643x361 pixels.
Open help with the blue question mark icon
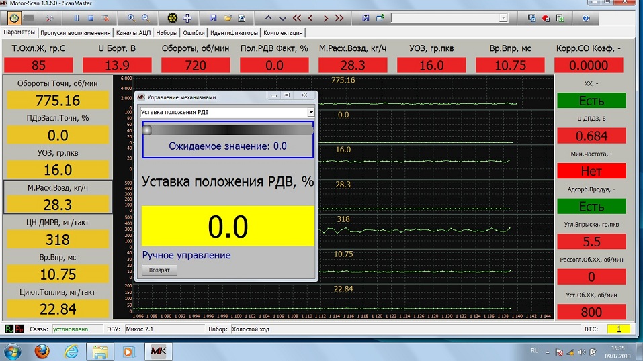(x=586, y=18)
